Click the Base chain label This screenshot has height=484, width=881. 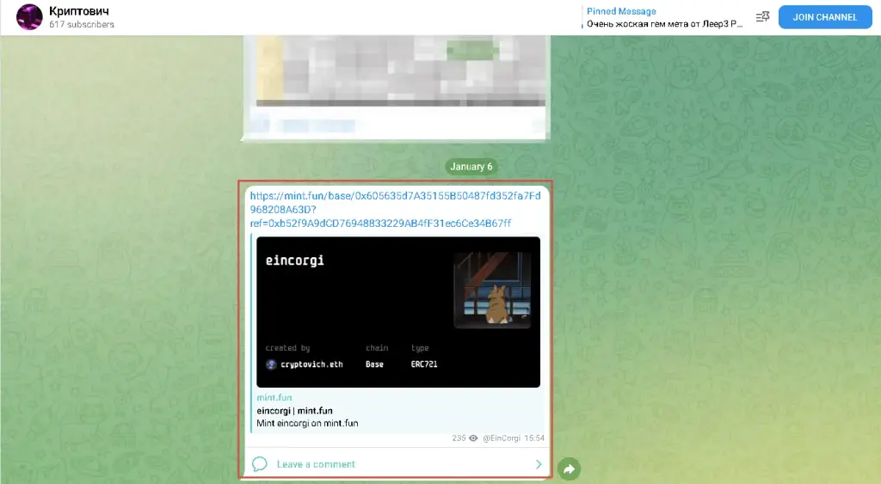click(x=375, y=365)
